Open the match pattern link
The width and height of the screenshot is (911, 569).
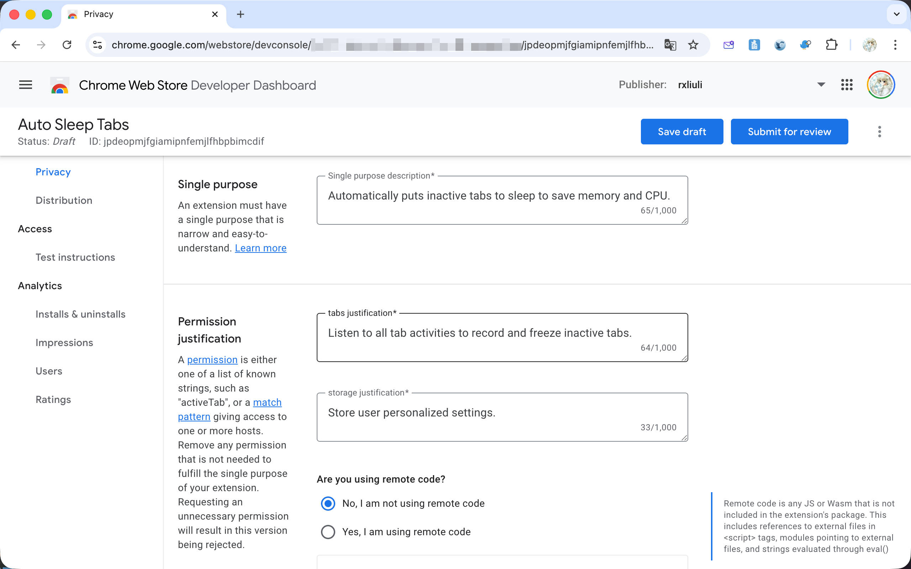coord(267,402)
